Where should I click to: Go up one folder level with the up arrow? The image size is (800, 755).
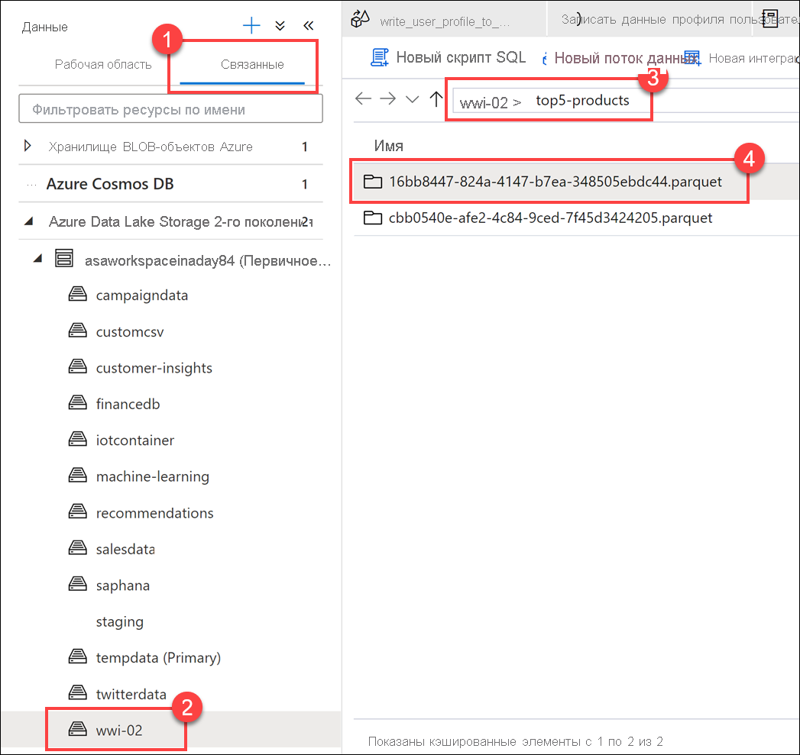pos(436,99)
